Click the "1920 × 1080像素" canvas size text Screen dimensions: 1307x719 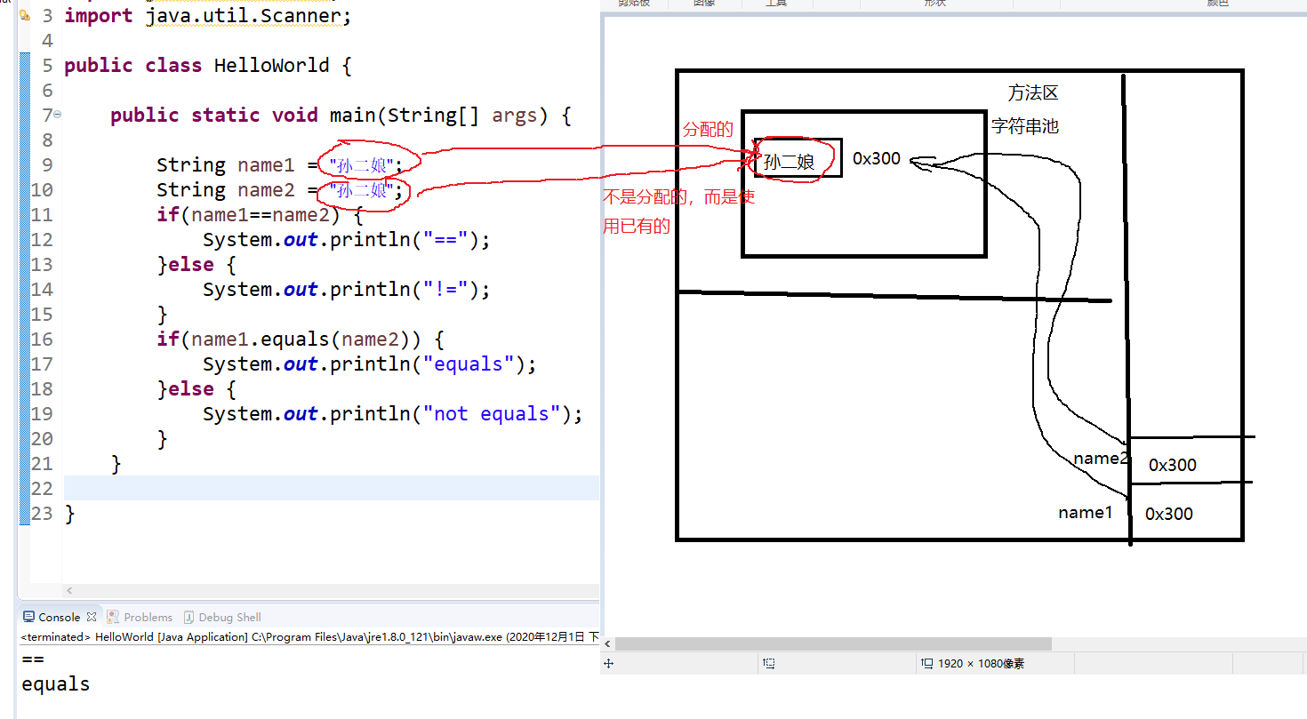click(981, 663)
